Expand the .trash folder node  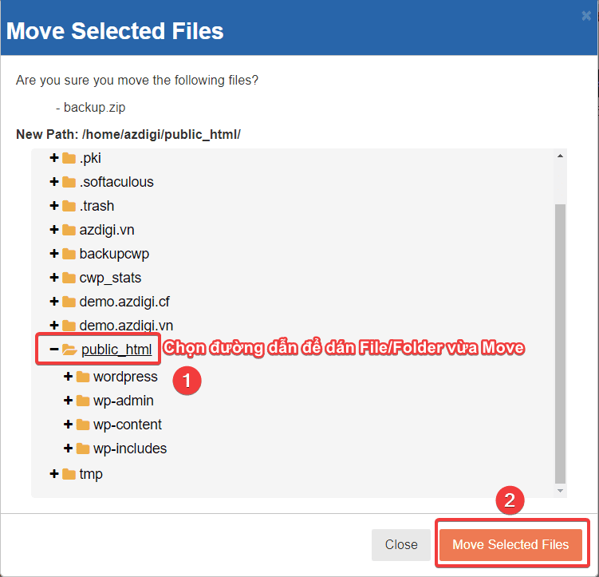(x=54, y=206)
